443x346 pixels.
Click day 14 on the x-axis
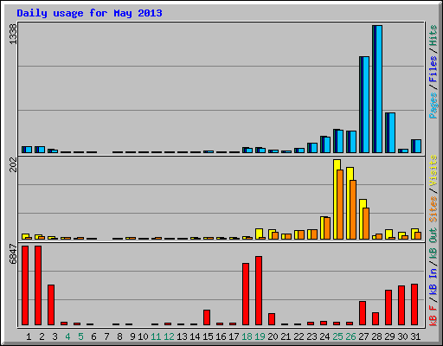(x=195, y=336)
